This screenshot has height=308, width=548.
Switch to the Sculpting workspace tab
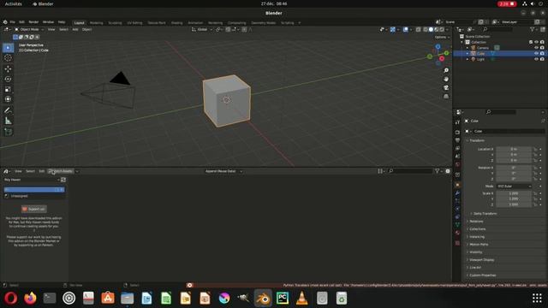[x=115, y=23]
